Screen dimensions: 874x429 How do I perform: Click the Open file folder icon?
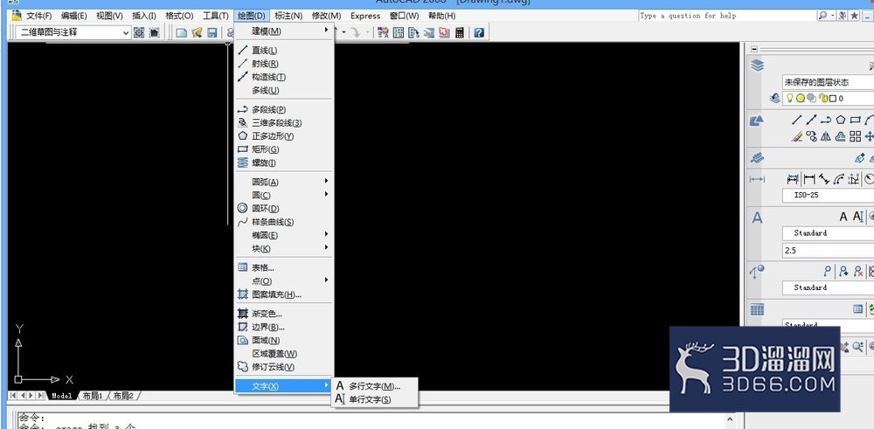pyautogui.click(x=197, y=32)
